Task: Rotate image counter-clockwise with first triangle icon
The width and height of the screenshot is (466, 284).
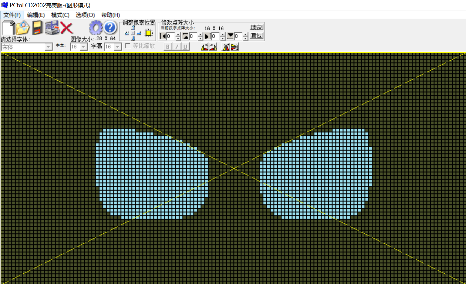Action: 205,47
